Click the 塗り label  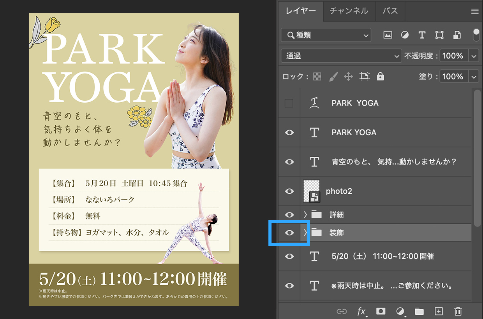[x=428, y=76]
